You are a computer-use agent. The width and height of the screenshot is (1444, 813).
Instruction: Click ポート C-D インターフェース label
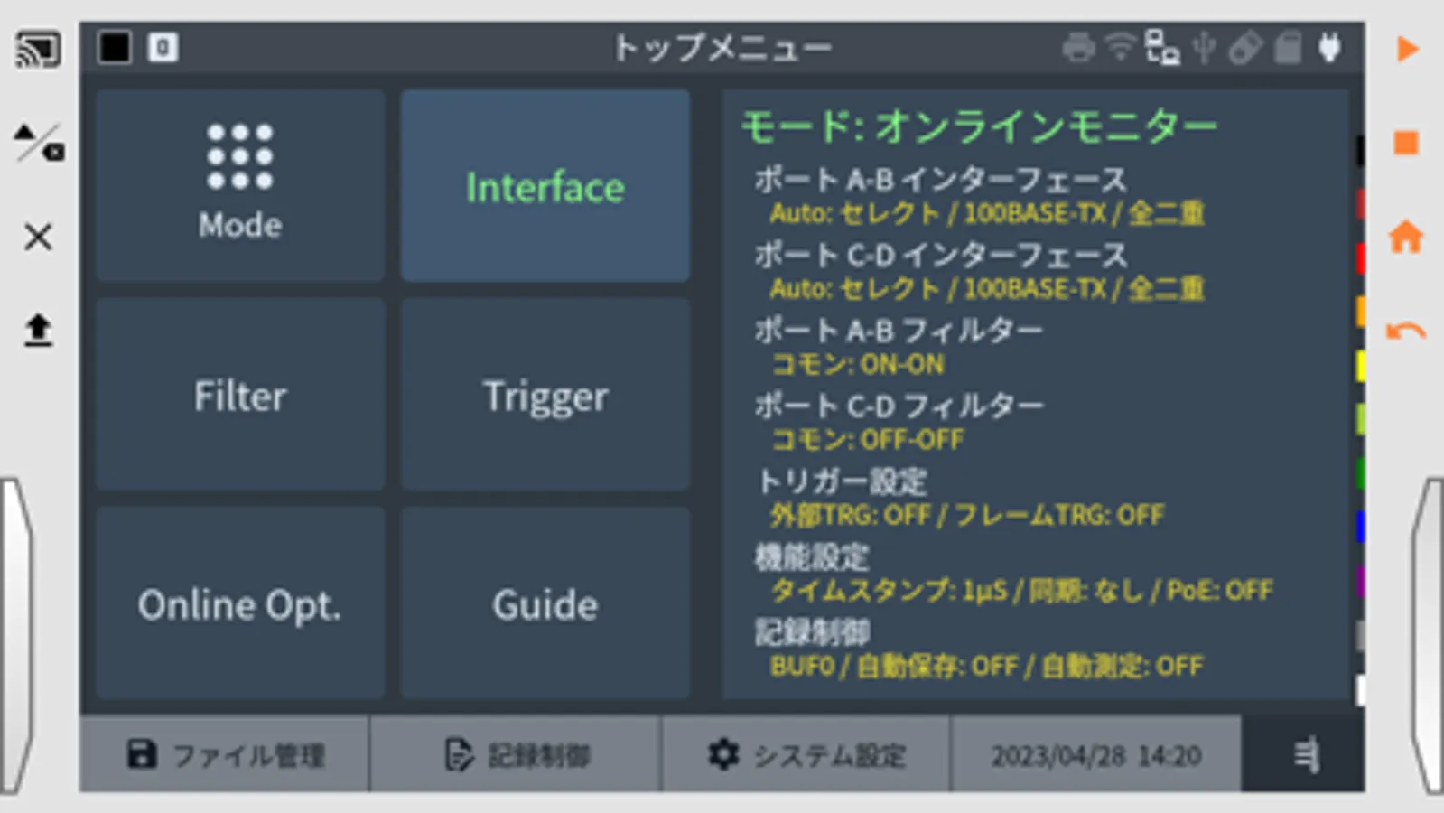[x=940, y=256]
